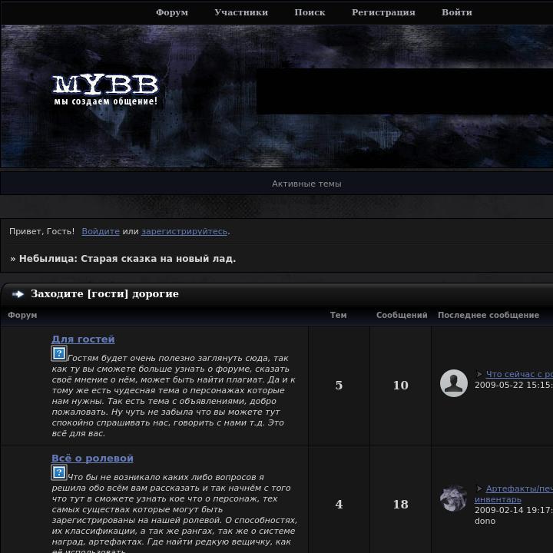This screenshot has height=553, width=553.
Task: Click message count 18 for Всё о ролевой
Action: pos(401,505)
